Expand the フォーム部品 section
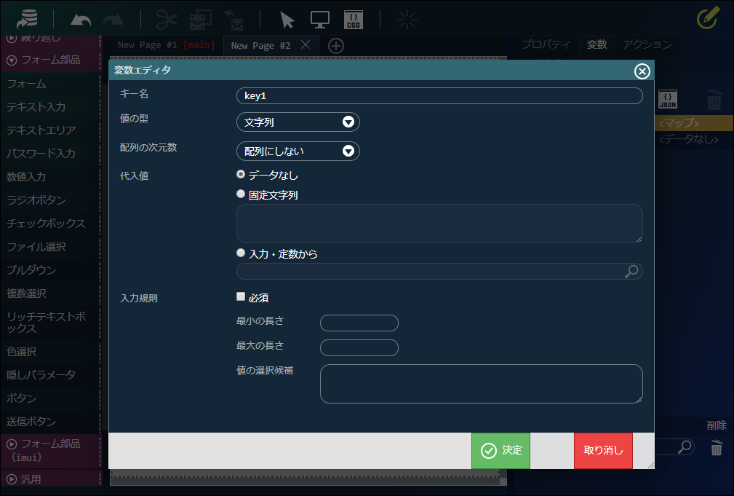 [x=50, y=60]
